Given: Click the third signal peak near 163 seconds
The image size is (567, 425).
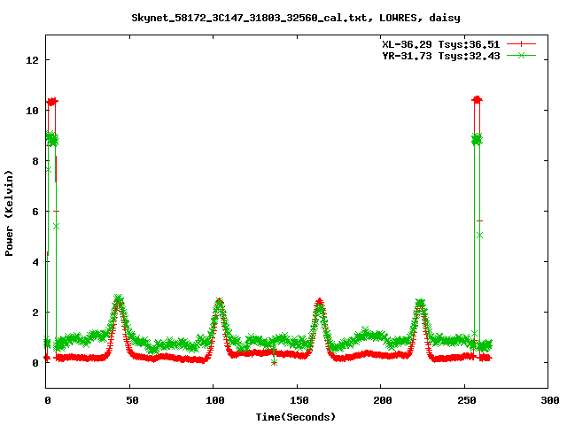Looking at the screenshot, I should point(319,302).
